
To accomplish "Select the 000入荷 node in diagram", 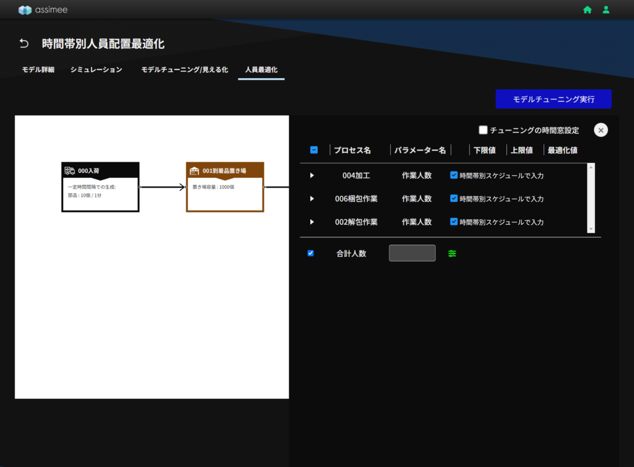I will 100,187.
